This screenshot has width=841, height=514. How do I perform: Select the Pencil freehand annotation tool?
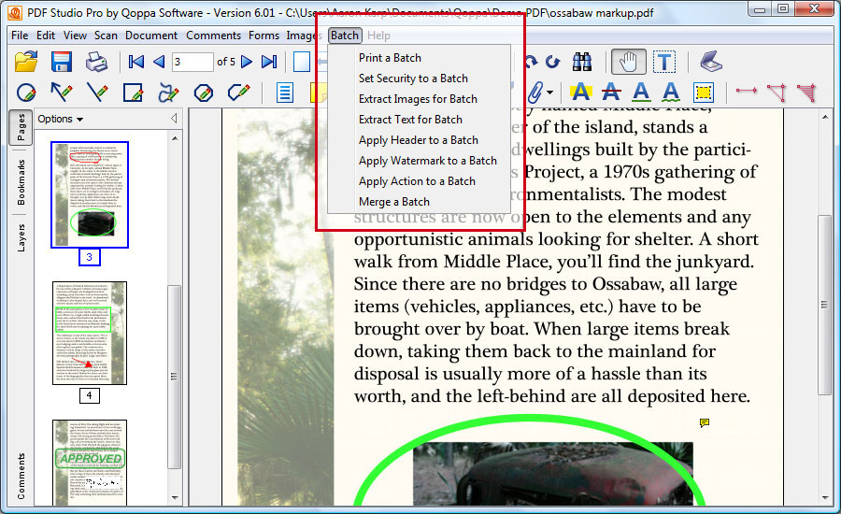point(168,93)
